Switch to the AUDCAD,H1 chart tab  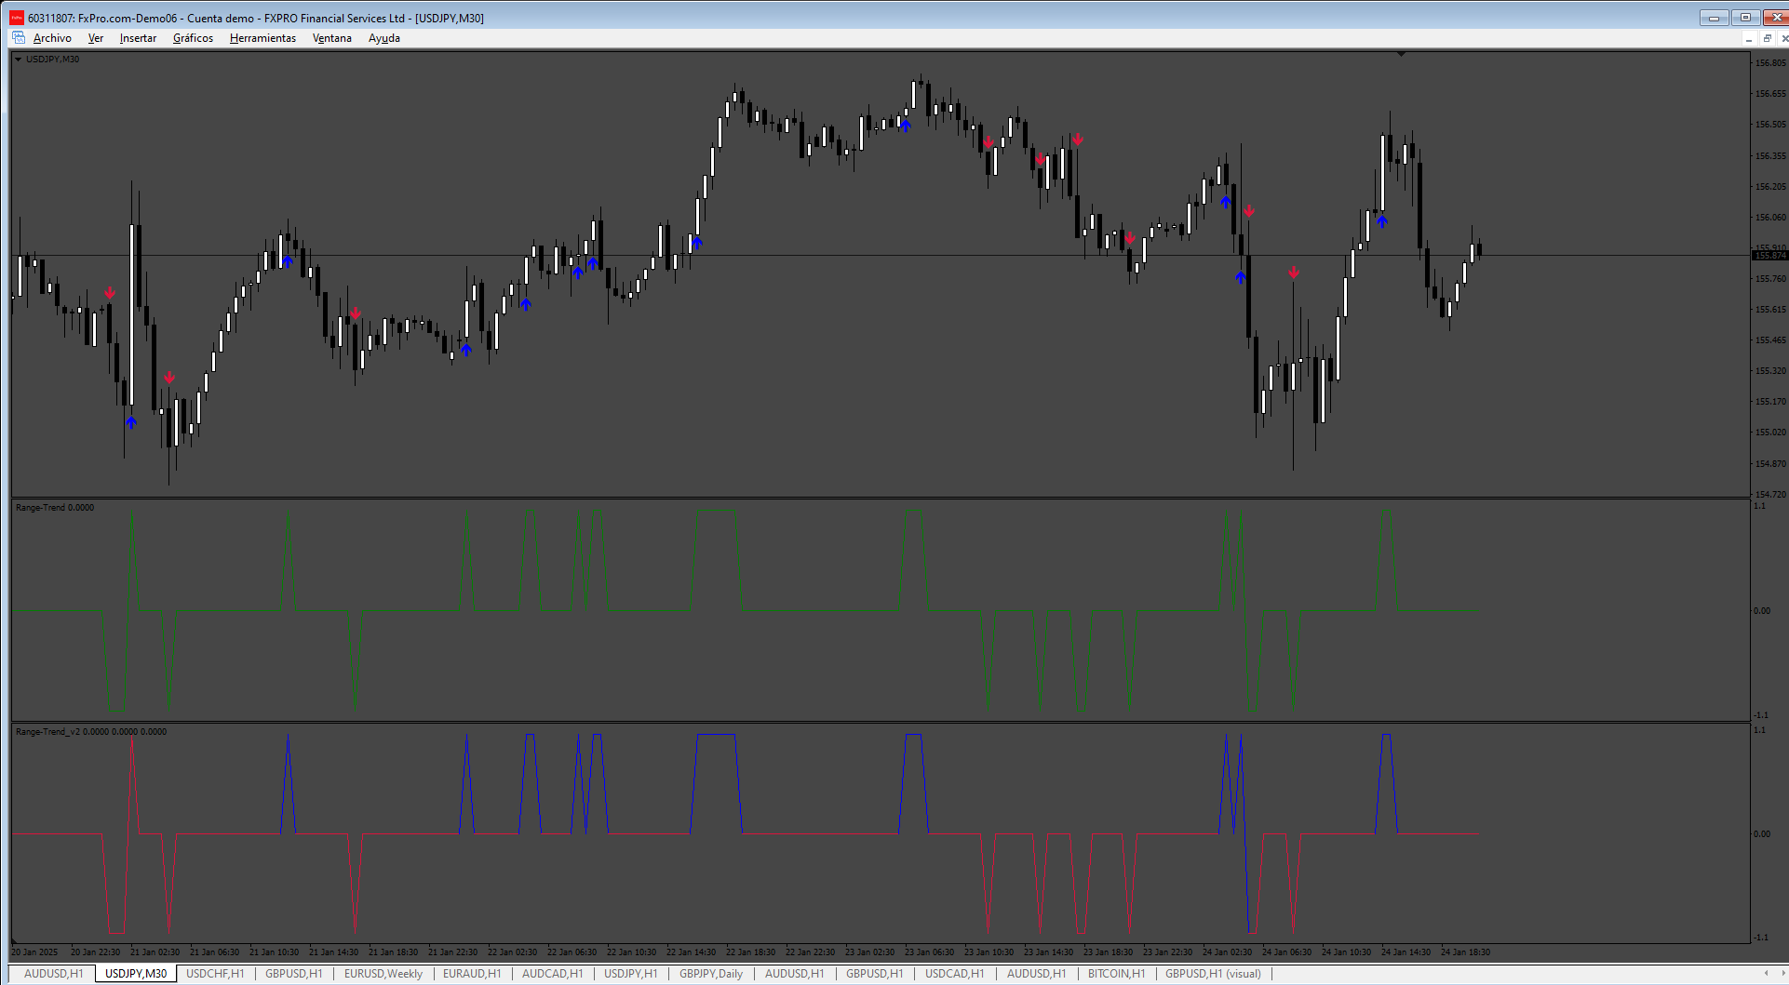pos(552,974)
